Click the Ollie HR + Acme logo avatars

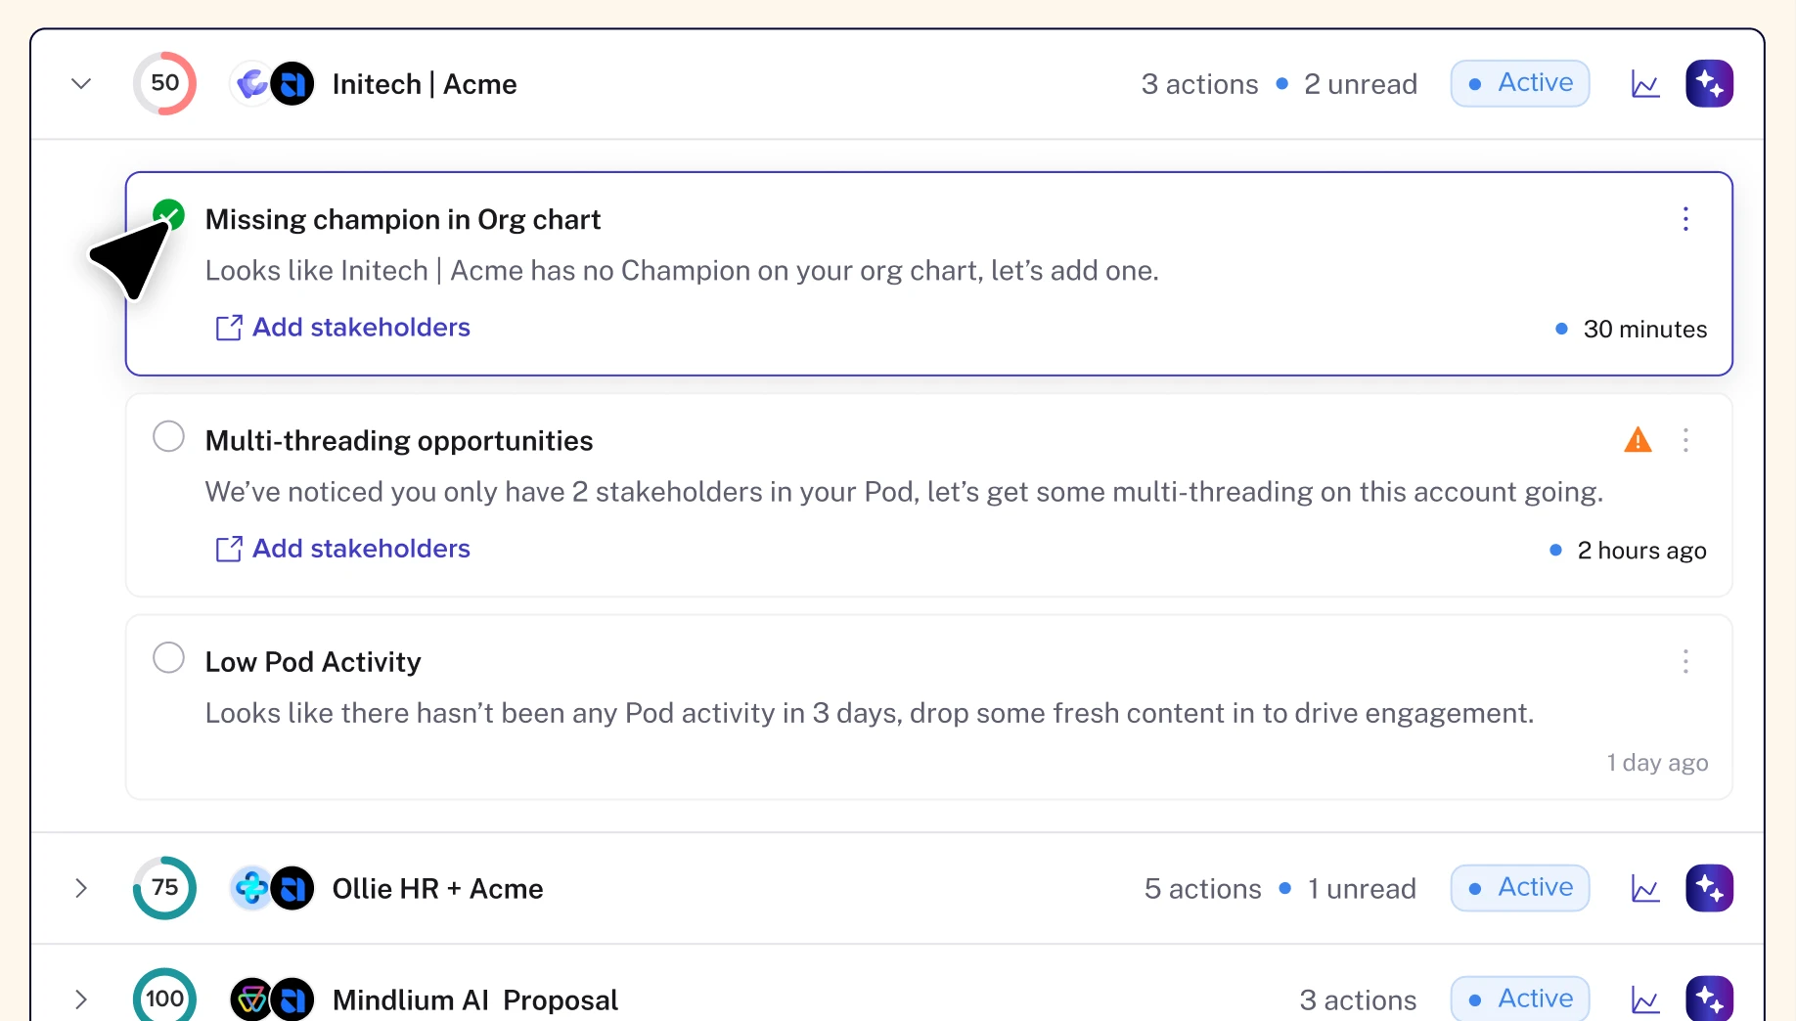pos(272,888)
